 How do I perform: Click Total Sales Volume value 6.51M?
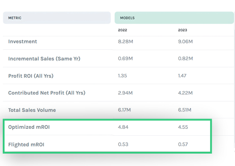click(x=185, y=110)
